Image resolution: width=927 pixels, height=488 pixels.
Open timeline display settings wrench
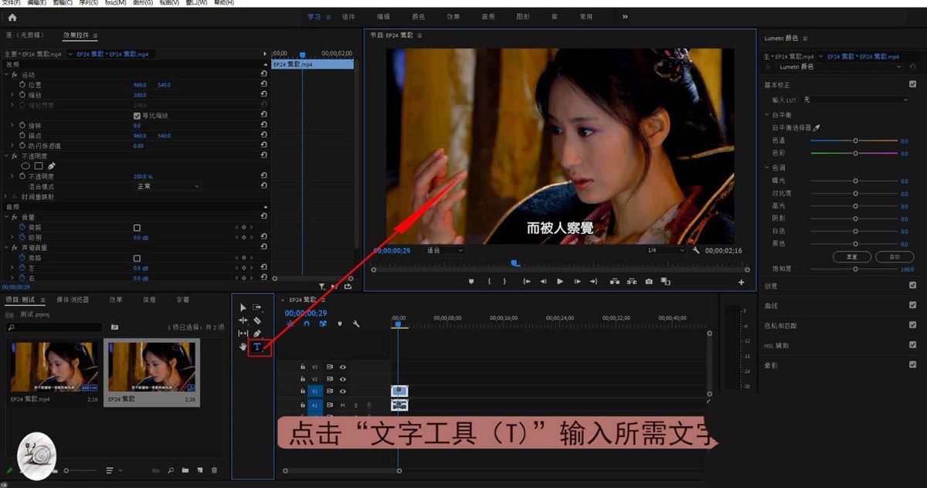pyautogui.click(x=356, y=324)
